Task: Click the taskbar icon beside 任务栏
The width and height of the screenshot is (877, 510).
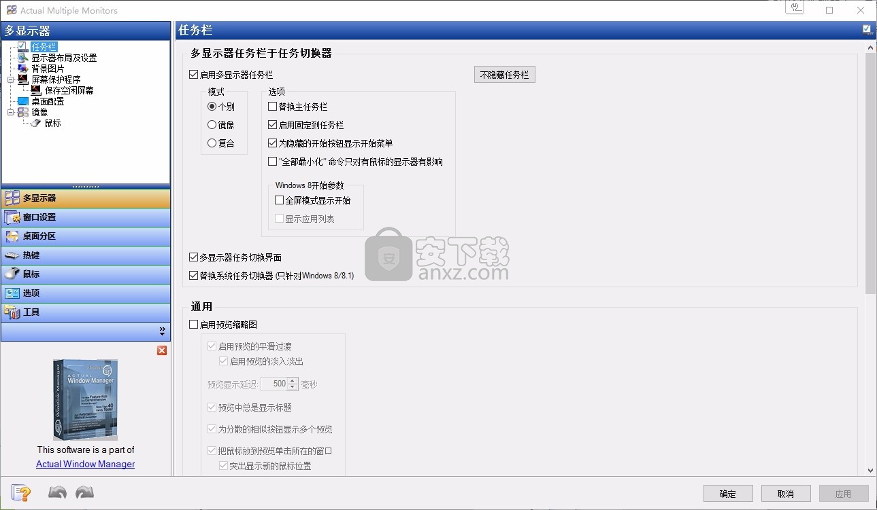Action: coord(23,47)
